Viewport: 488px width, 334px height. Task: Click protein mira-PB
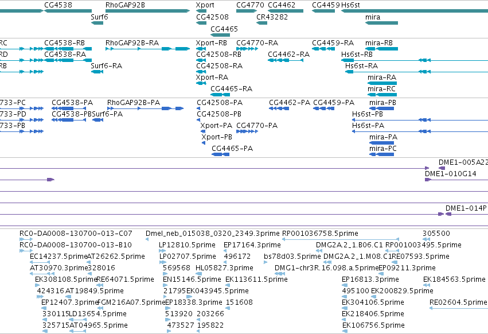coord(383,103)
